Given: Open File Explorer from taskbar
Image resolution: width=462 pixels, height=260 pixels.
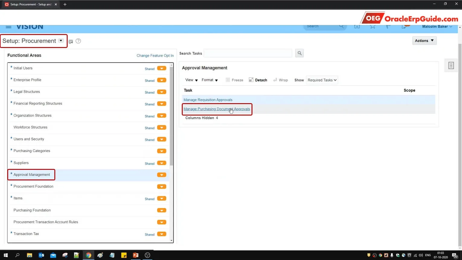Looking at the screenshot, I should click(29, 255).
